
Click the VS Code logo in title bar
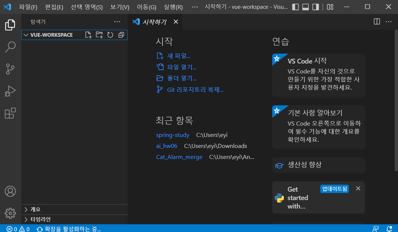7,7
